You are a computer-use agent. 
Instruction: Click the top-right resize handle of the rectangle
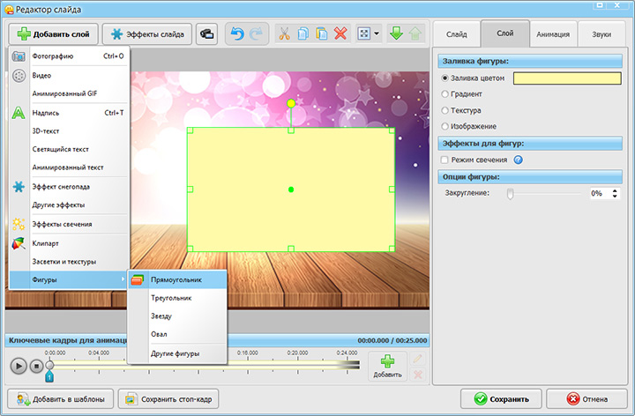[392, 130]
